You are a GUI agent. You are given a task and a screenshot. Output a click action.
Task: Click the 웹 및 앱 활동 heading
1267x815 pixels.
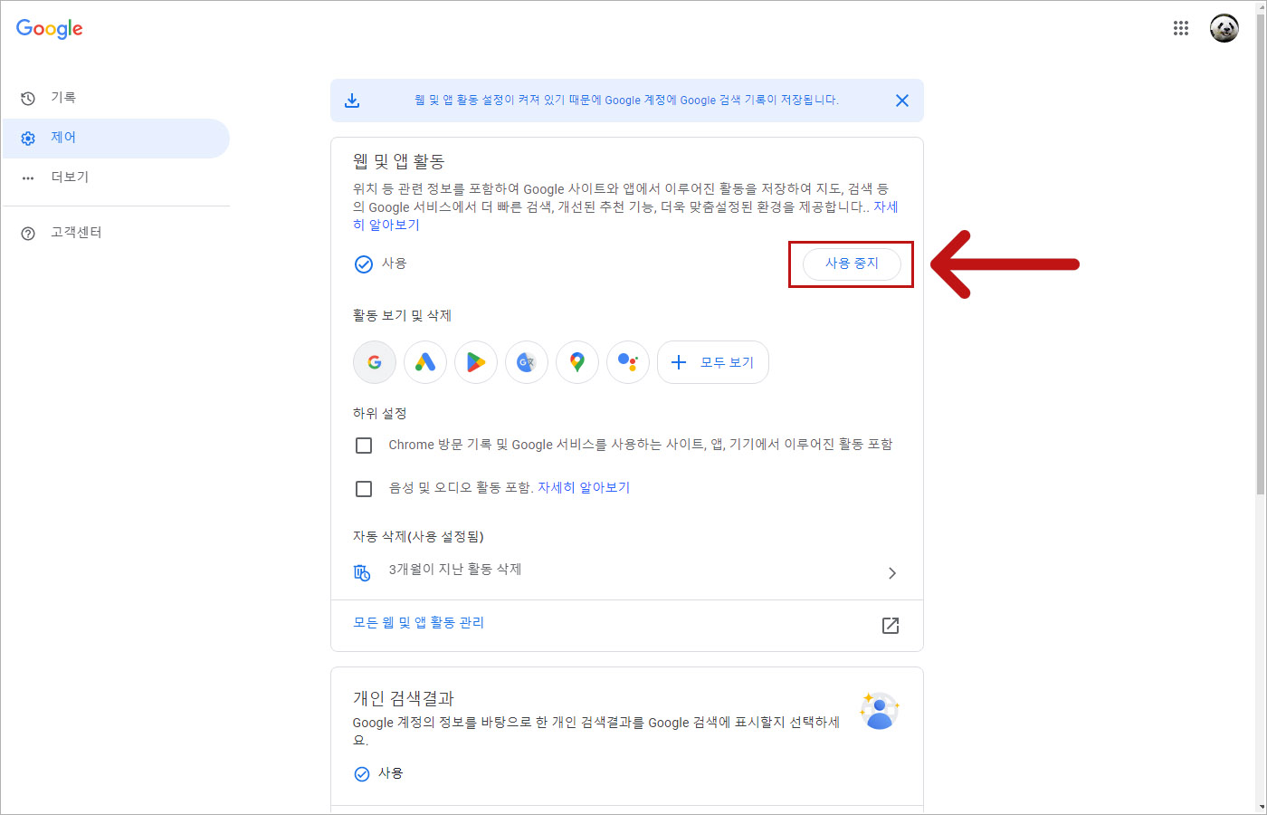click(398, 161)
